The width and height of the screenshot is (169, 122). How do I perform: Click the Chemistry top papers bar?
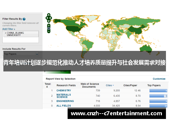pos(158,91)
